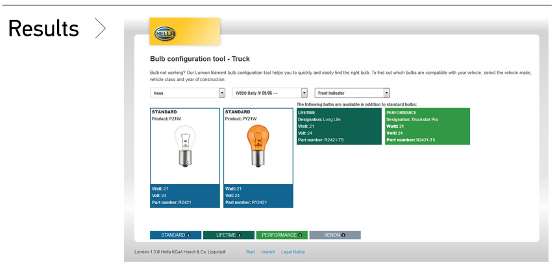Screen dimensions: 557x269
Task: Click the XENON legend button
Action: pos(335,235)
